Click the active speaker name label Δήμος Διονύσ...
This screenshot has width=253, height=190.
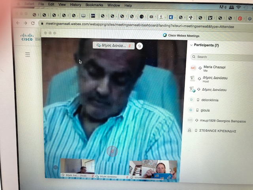point(113,46)
